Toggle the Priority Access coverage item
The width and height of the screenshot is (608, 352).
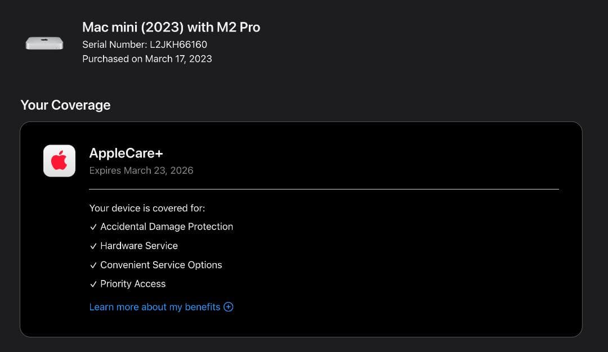click(x=133, y=284)
